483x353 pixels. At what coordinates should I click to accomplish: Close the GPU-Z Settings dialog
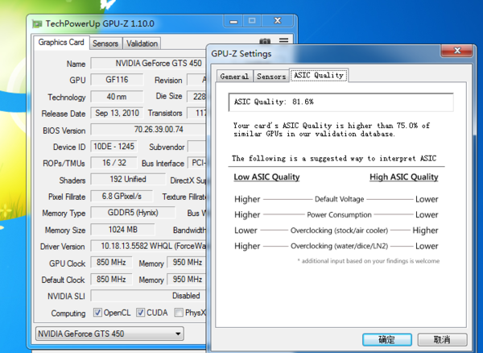click(457, 50)
